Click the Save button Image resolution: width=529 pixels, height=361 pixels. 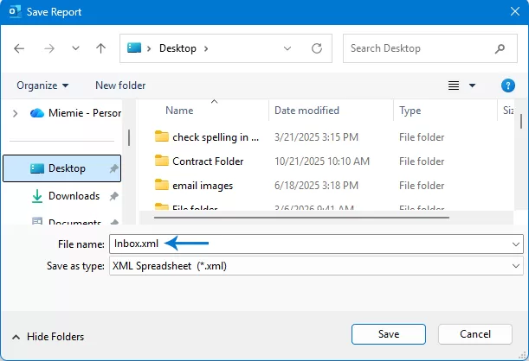[389, 334]
